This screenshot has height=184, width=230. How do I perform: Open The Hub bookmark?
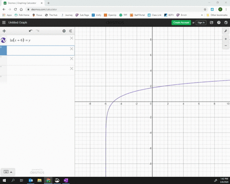(51, 15)
